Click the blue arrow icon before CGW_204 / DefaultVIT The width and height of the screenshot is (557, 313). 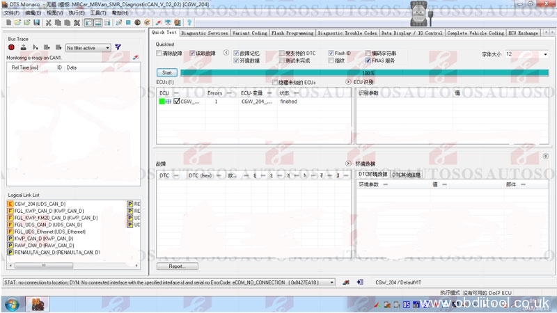360,282
